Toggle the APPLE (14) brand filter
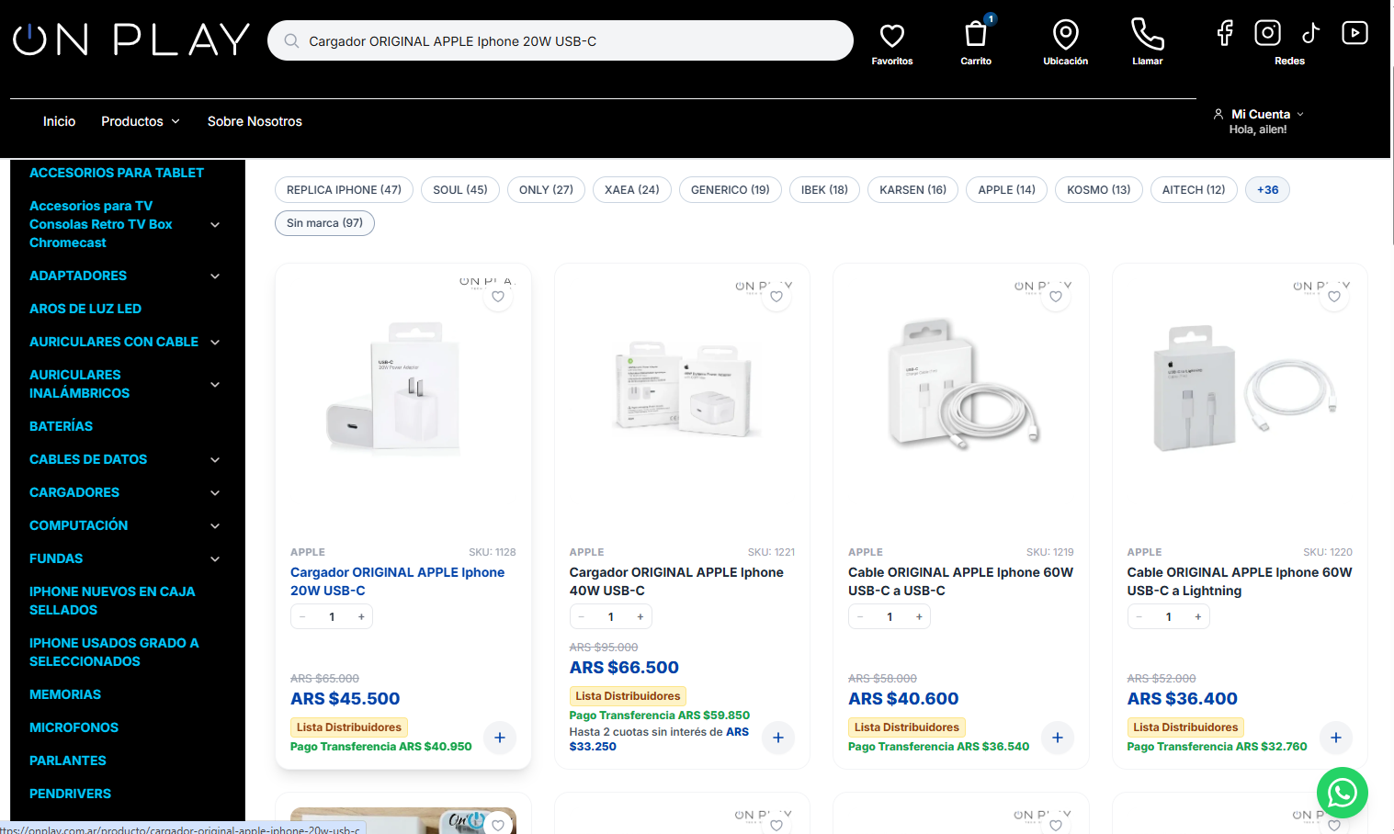Screen dimensions: 1394x834 [1006, 190]
